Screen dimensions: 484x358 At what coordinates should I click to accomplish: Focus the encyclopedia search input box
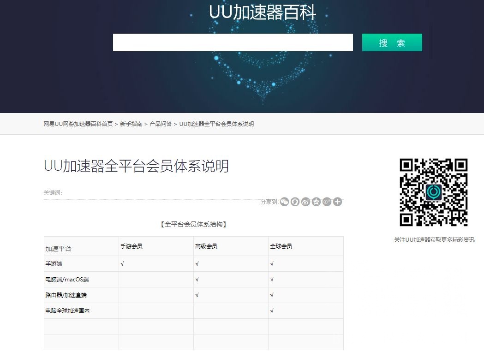[x=233, y=42]
